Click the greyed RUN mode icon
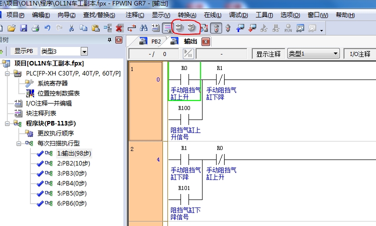 pos(288,28)
